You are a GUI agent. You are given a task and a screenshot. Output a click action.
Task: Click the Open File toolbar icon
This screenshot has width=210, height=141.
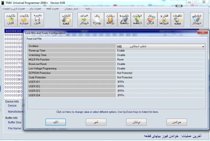coord(11,20)
